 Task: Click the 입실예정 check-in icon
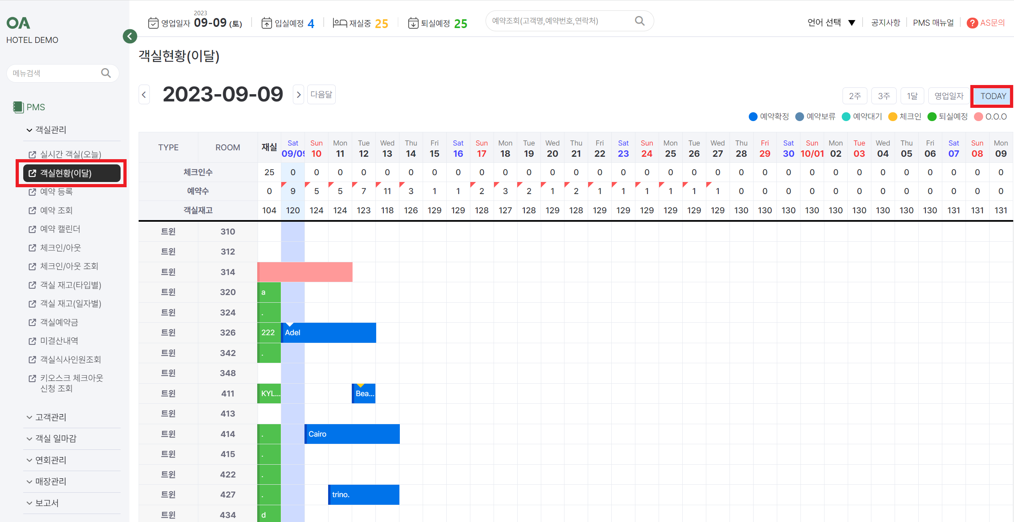click(266, 23)
